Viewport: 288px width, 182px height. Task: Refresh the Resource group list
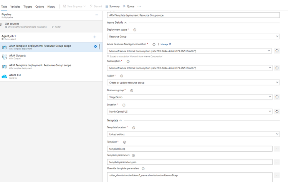pos(277,97)
